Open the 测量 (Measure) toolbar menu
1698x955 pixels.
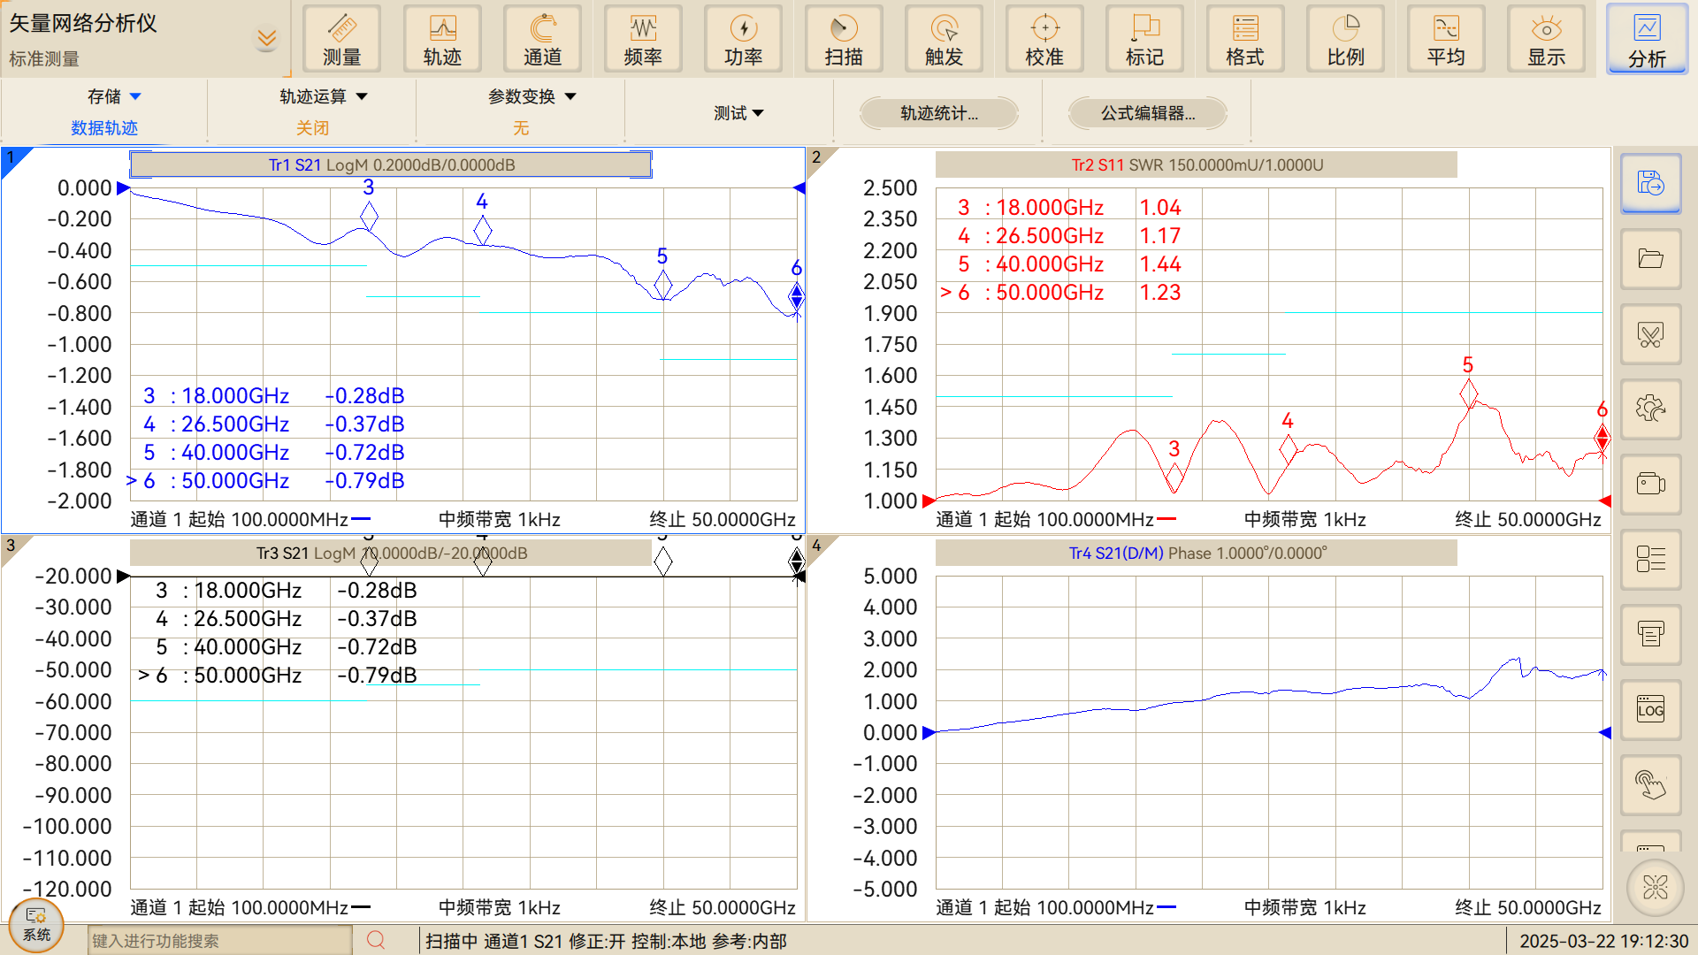tap(342, 39)
